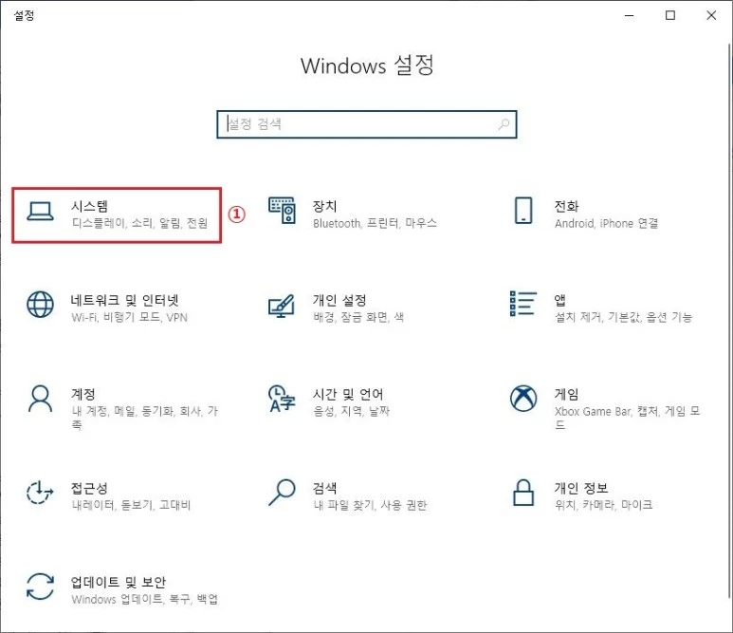Open the 시간 및 언어 clock icon
This screenshot has width=733, height=633.
282,399
